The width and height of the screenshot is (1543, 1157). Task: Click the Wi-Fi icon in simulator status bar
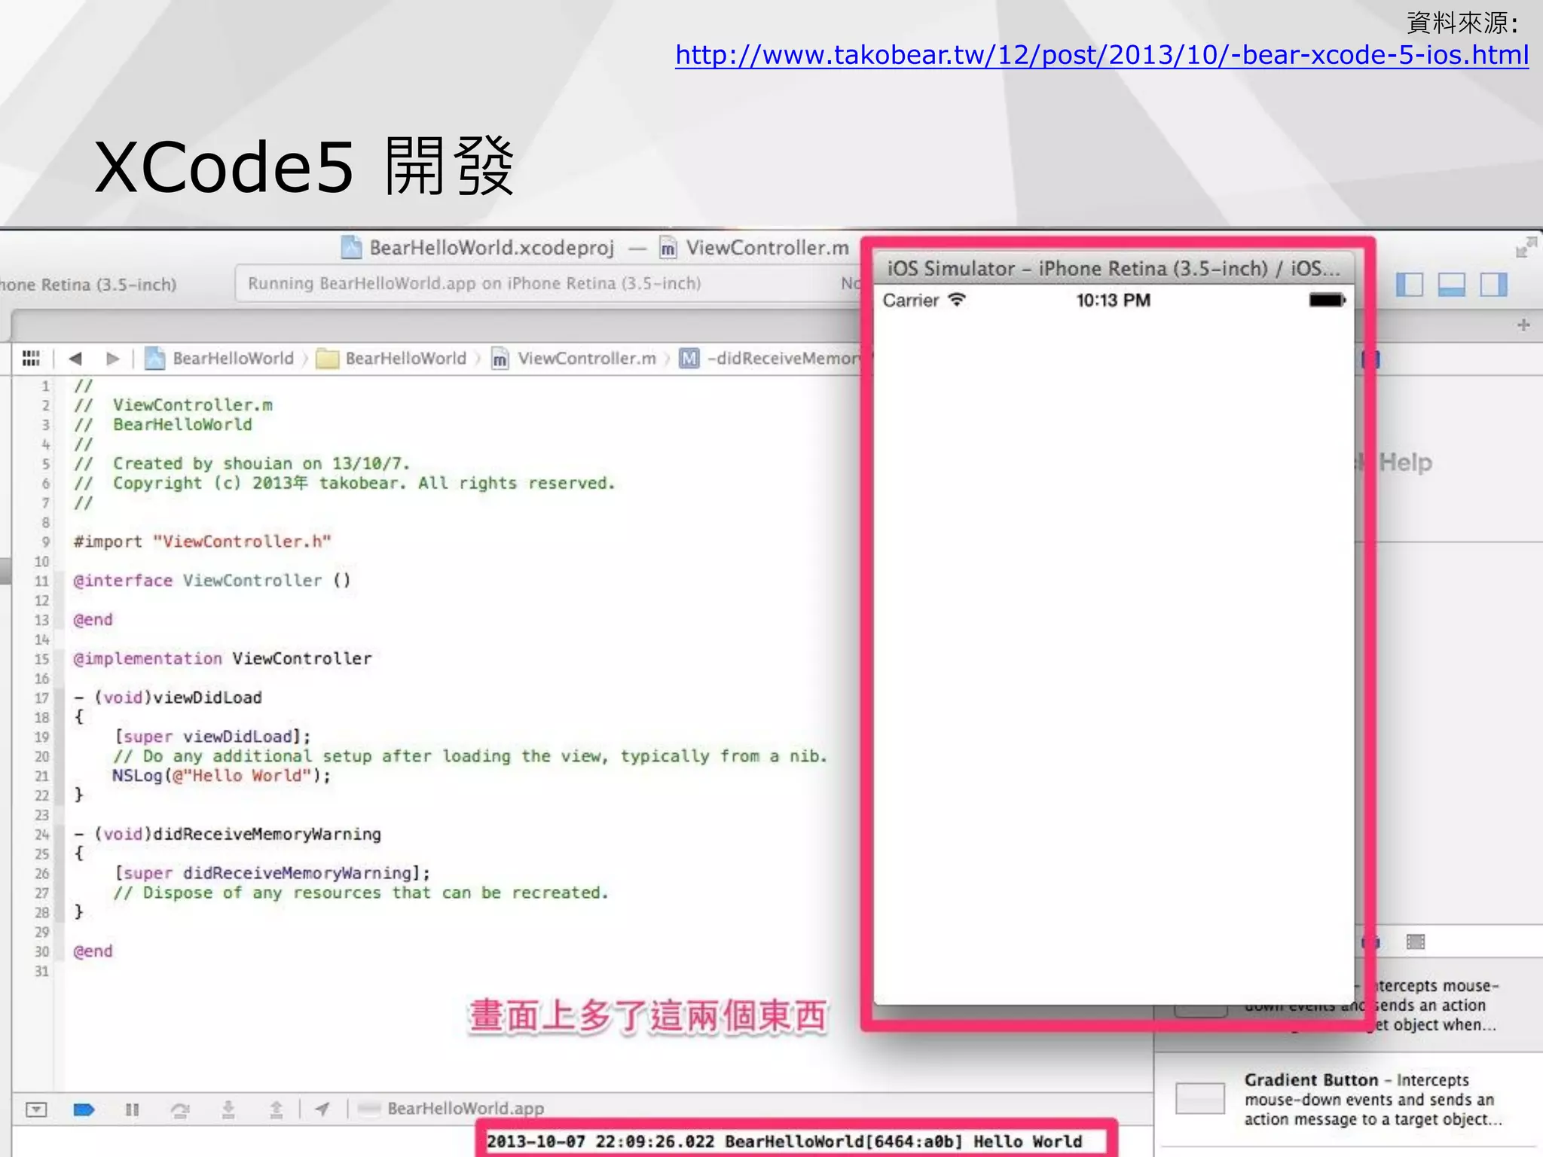pos(957,300)
